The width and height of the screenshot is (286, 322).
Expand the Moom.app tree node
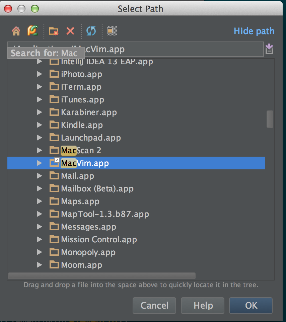point(39,265)
